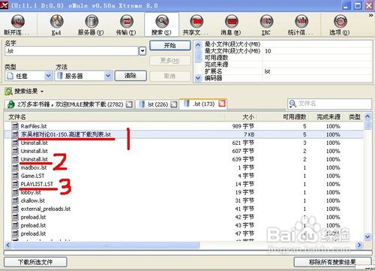Viewport: 375px width, 271px height.
Task: Click the More (更多) button
Action: click(x=170, y=61)
